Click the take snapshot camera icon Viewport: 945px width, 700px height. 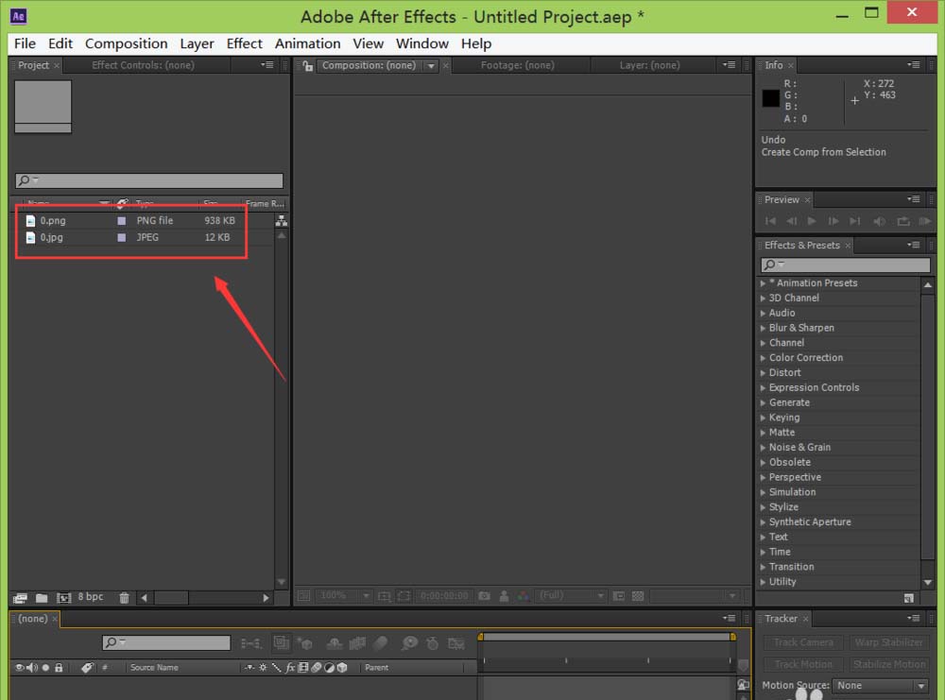tap(484, 596)
